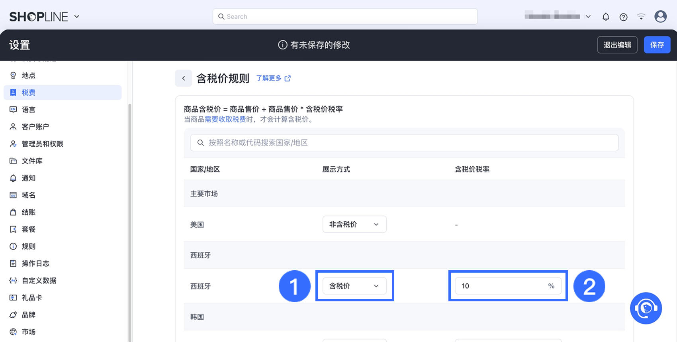Open the customer support chat bubble
This screenshot has height=342, width=677.
point(646,308)
